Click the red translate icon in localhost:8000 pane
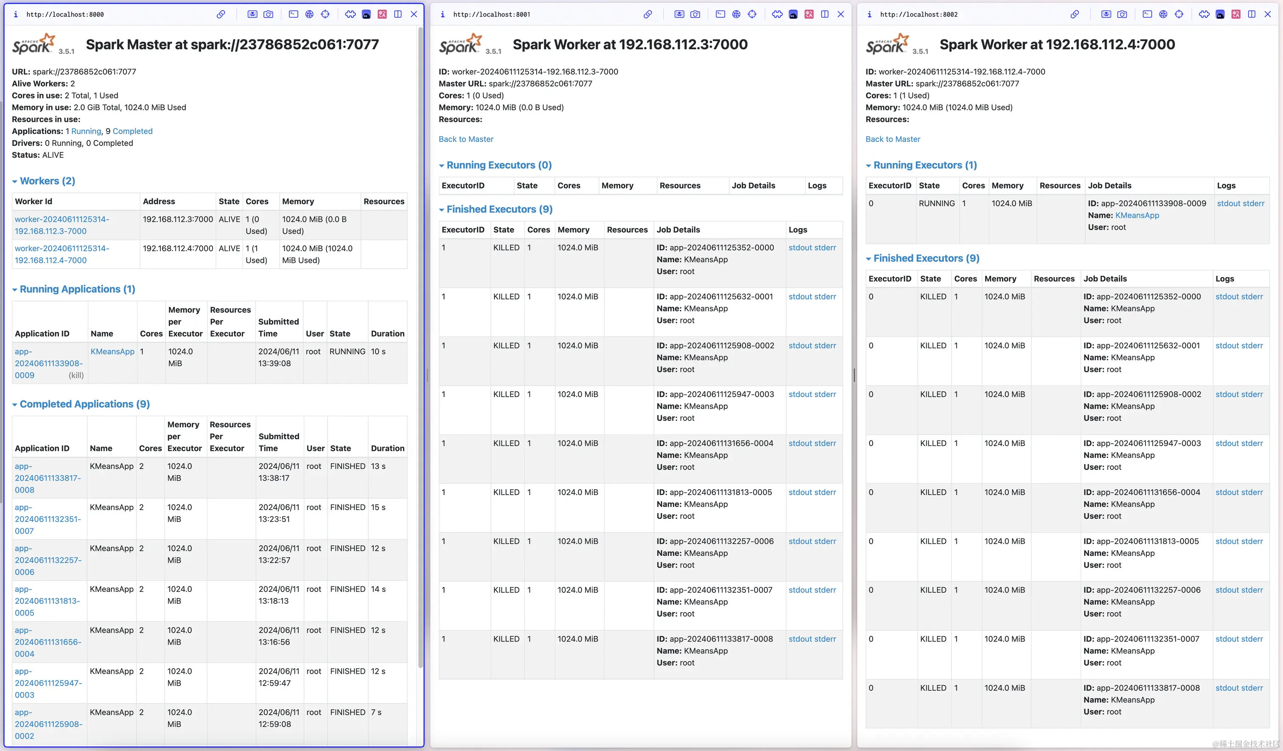The height and width of the screenshot is (751, 1283). 382,14
